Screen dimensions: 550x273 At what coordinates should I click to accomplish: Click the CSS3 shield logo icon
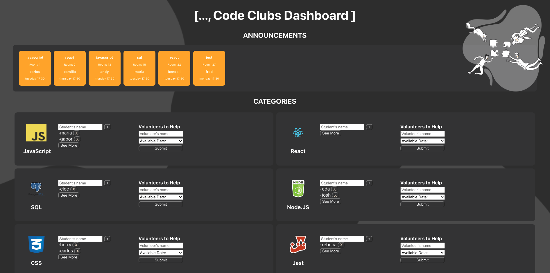[36, 245]
